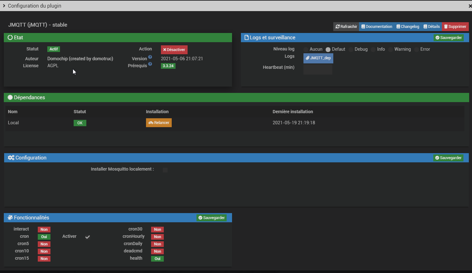
Task: Click the Fonctionnalités puzzle icon
Action: [10, 218]
